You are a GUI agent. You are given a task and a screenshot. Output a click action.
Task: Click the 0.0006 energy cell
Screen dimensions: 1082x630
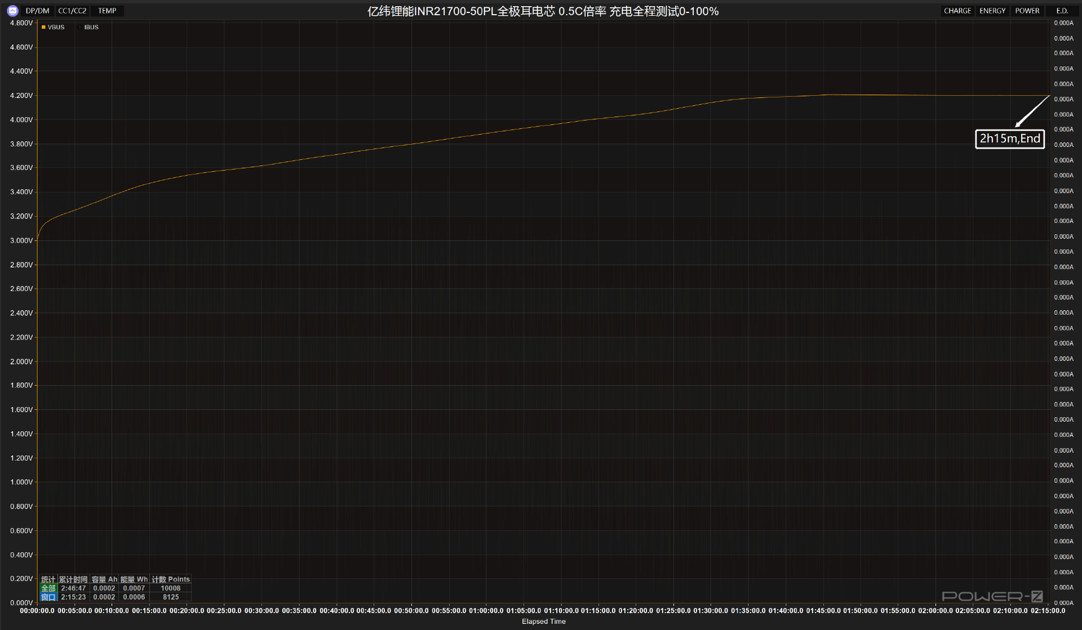tap(134, 597)
